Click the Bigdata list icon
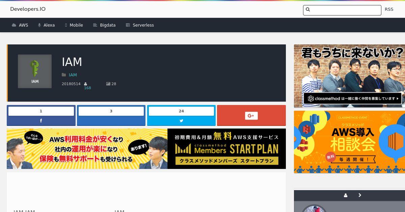This screenshot has height=212, width=405. (95, 25)
